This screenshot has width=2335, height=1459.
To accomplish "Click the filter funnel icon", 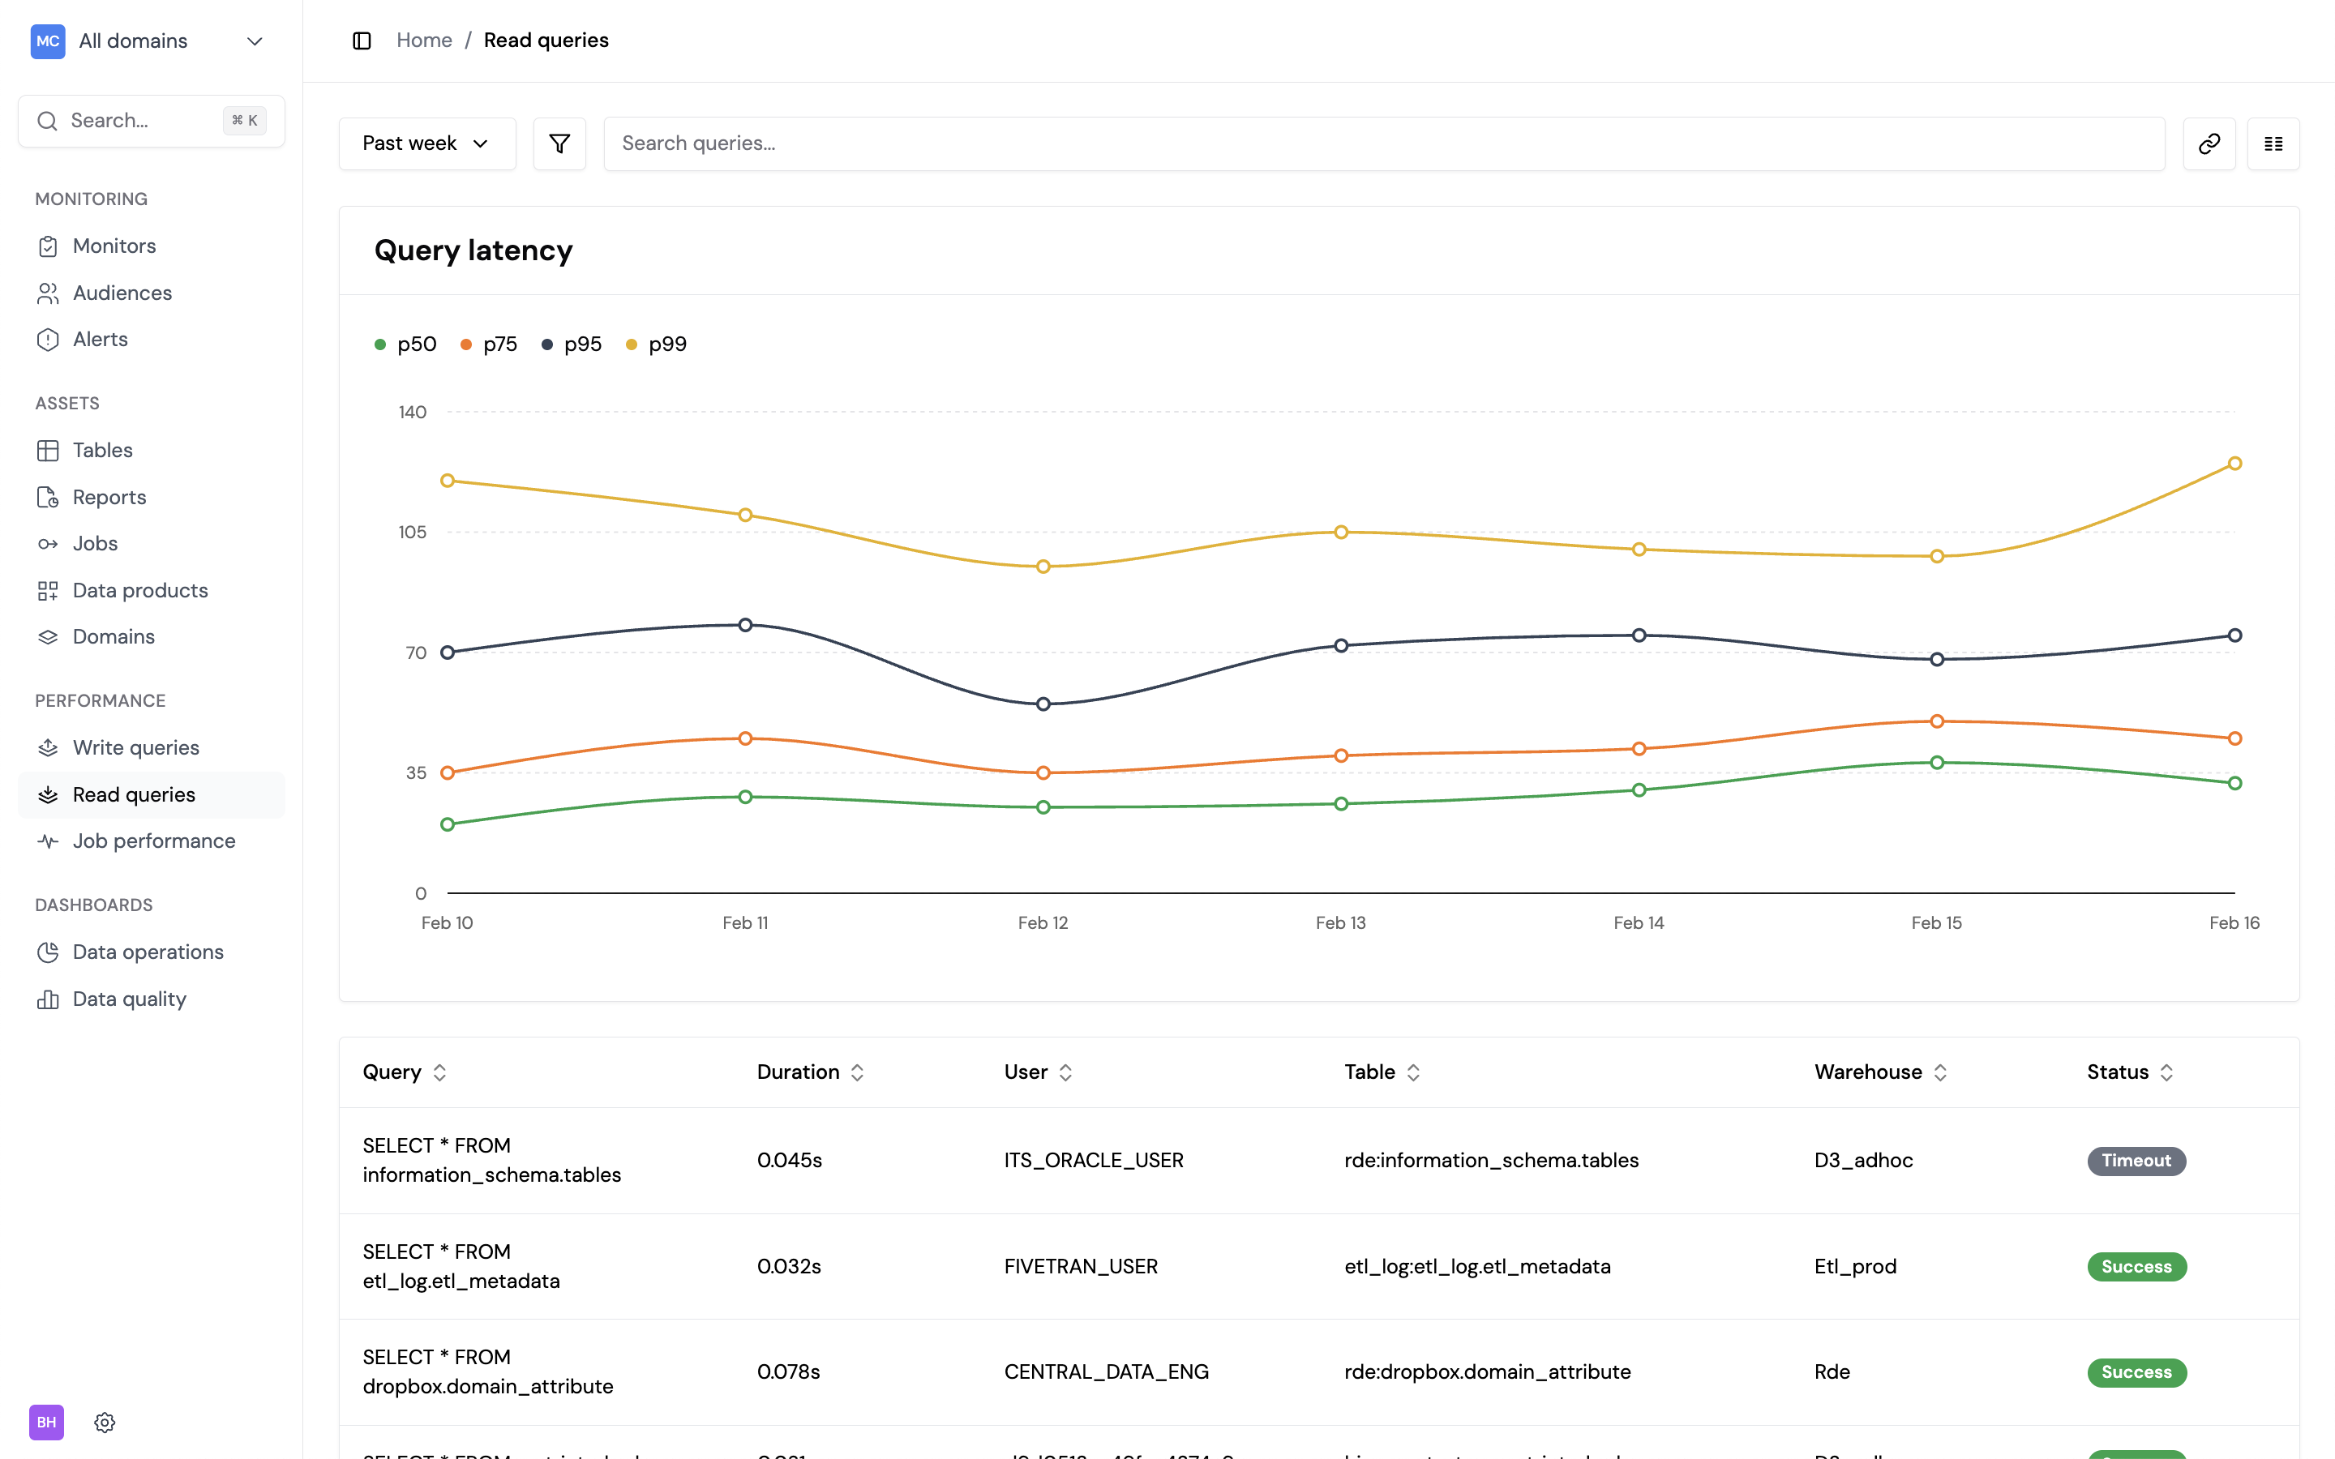I will click(x=559, y=143).
